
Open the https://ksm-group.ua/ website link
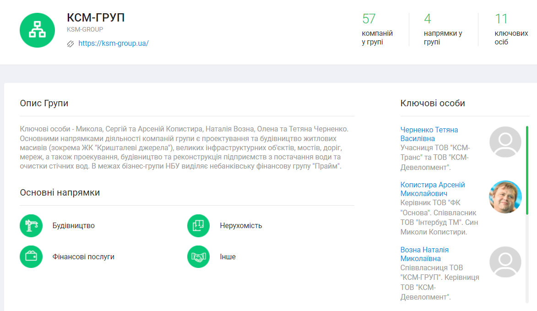click(114, 44)
